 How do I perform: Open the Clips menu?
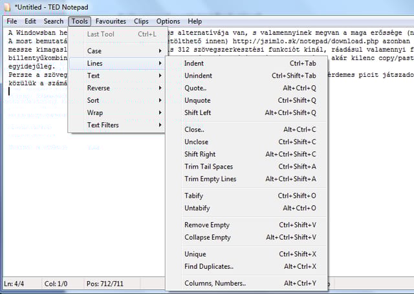141,21
